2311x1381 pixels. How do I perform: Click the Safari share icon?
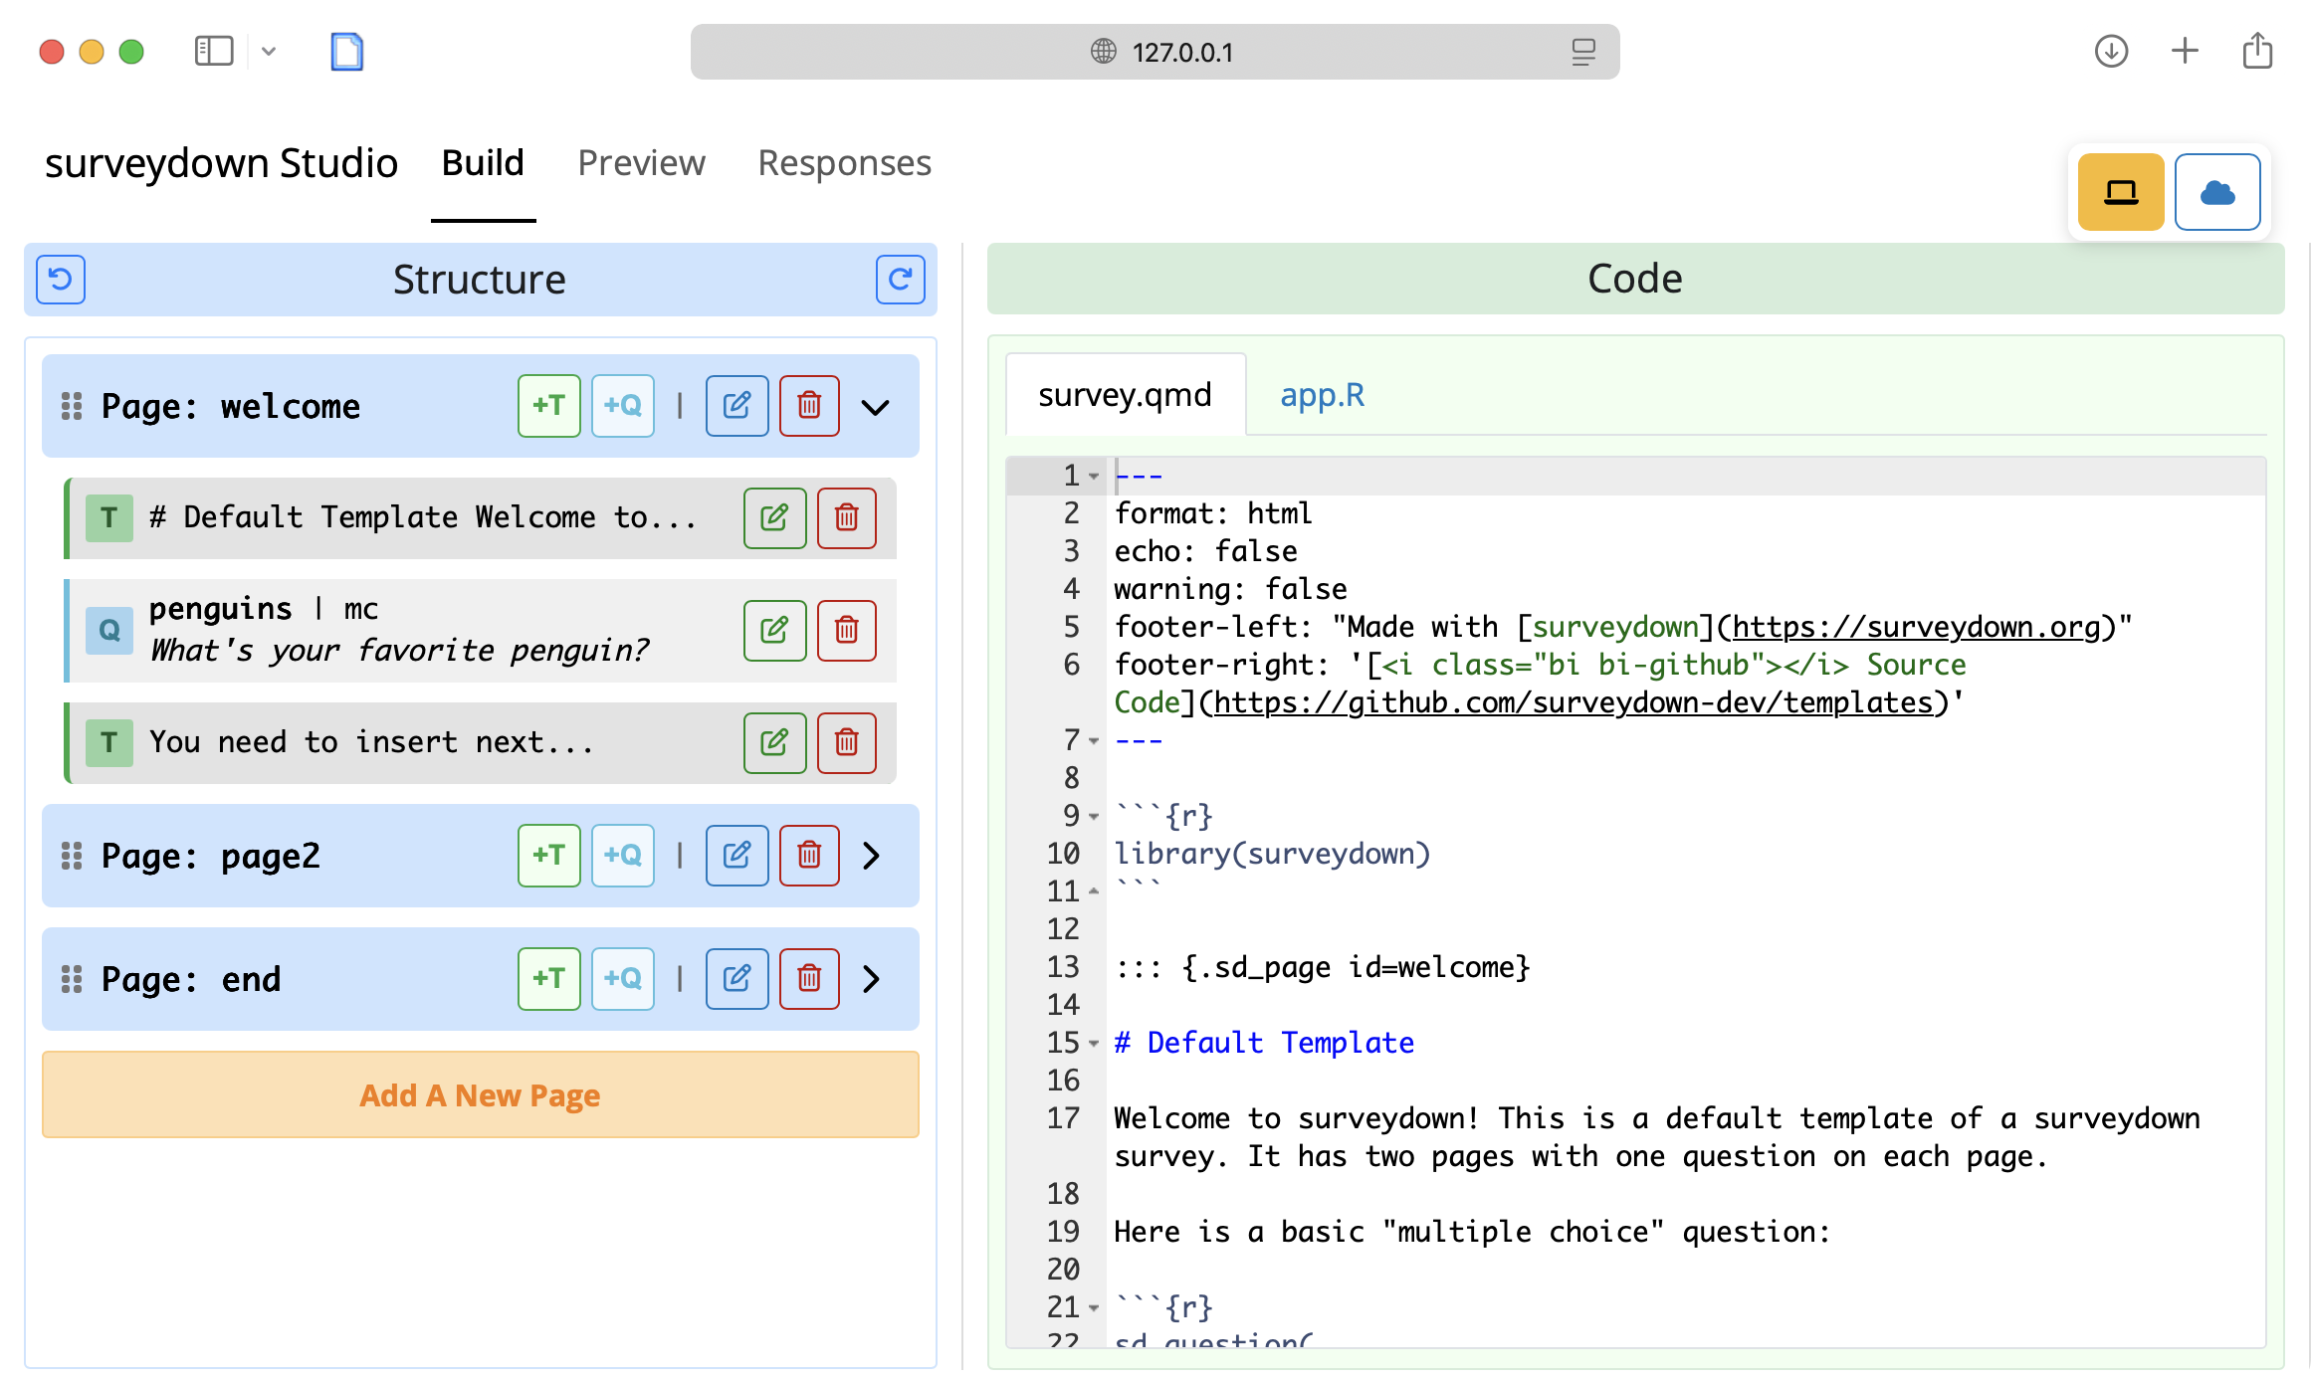(x=2257, y=50)
